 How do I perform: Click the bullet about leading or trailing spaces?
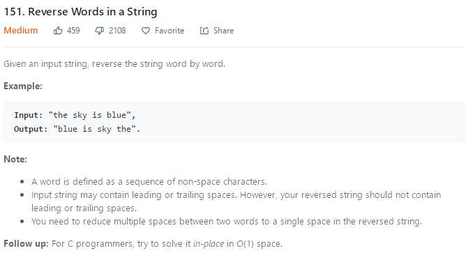tap(236, 201)
